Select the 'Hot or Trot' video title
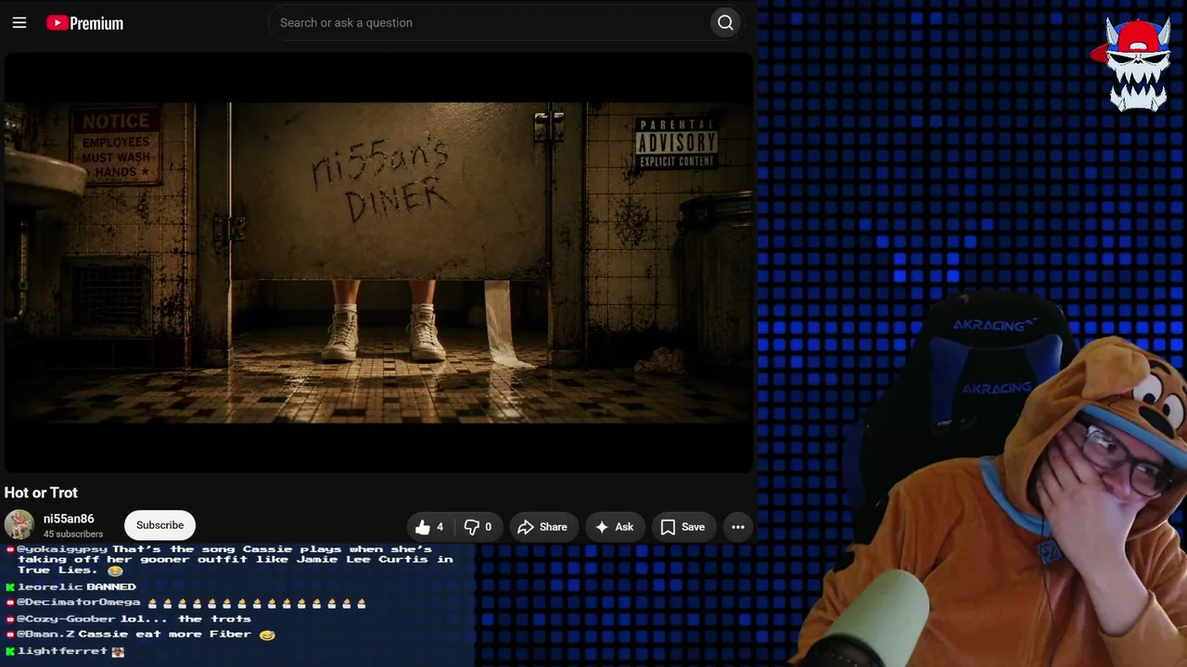Viewport: 1187px width, 667px height. click(41, 493)
